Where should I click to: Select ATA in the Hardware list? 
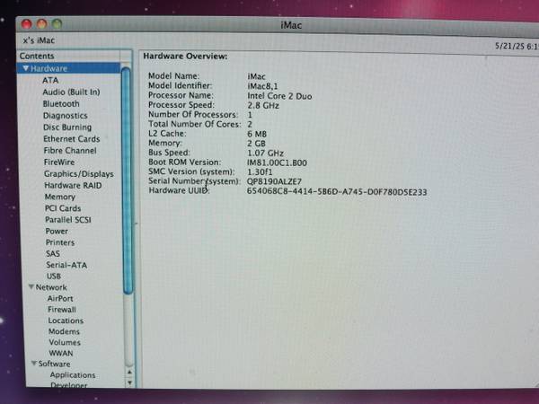coord(50,80)
